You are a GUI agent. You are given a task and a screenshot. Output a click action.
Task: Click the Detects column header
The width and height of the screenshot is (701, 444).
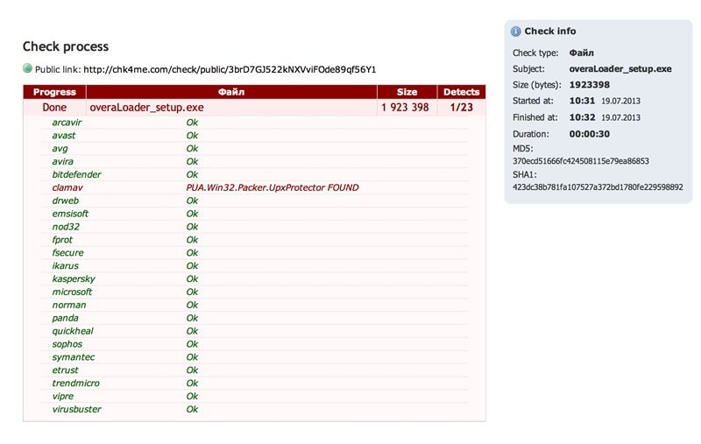tap(461, 92)
